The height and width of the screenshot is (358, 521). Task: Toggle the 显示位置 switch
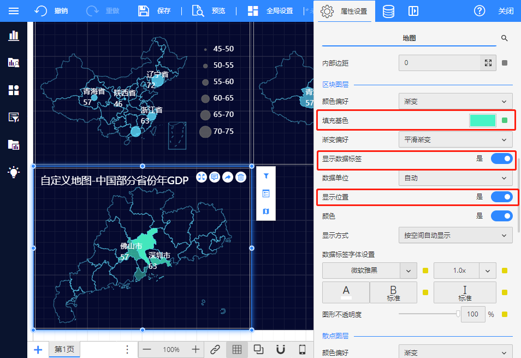click(x=501, y=197)
